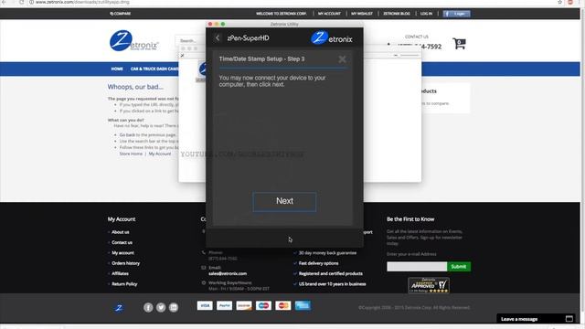Open My Wishlist in the top bar

362,14
